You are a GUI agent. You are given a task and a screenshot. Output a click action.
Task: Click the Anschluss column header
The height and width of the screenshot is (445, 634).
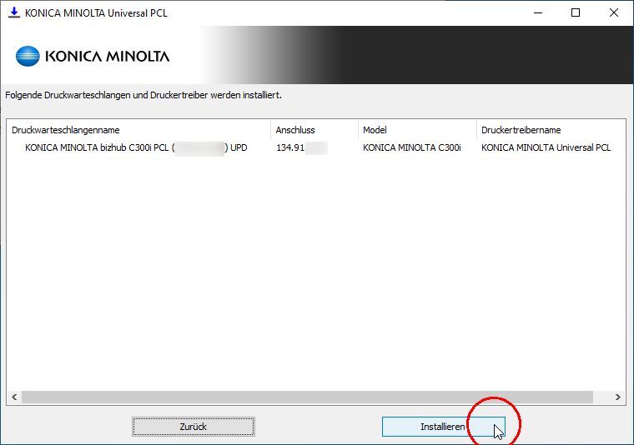point(295,130)
